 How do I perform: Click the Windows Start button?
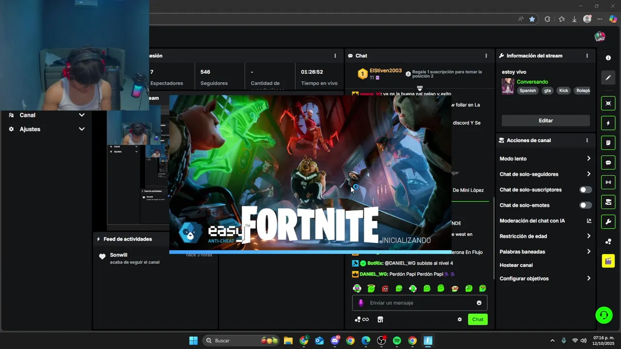[x=193, y=341]
